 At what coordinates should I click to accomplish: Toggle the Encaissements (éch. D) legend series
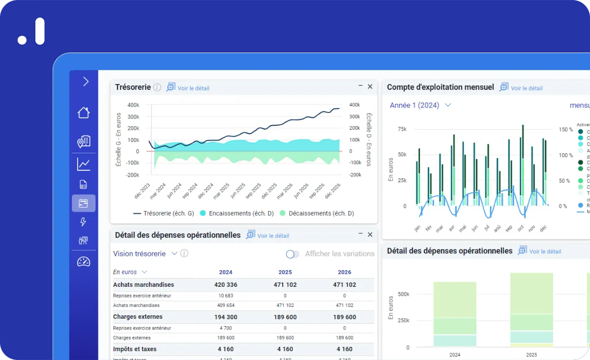point(237,214)
